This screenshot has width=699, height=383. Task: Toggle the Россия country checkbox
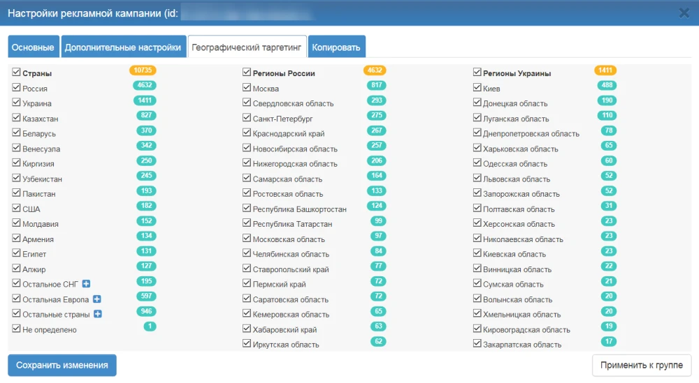tap(17, 88)
